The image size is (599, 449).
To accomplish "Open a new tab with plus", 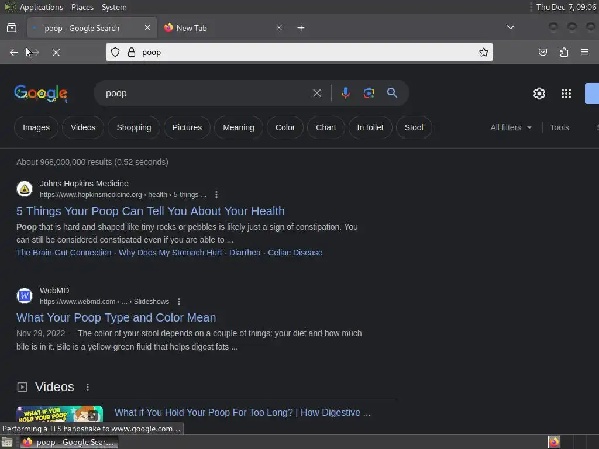I will [x=301, y=28].
